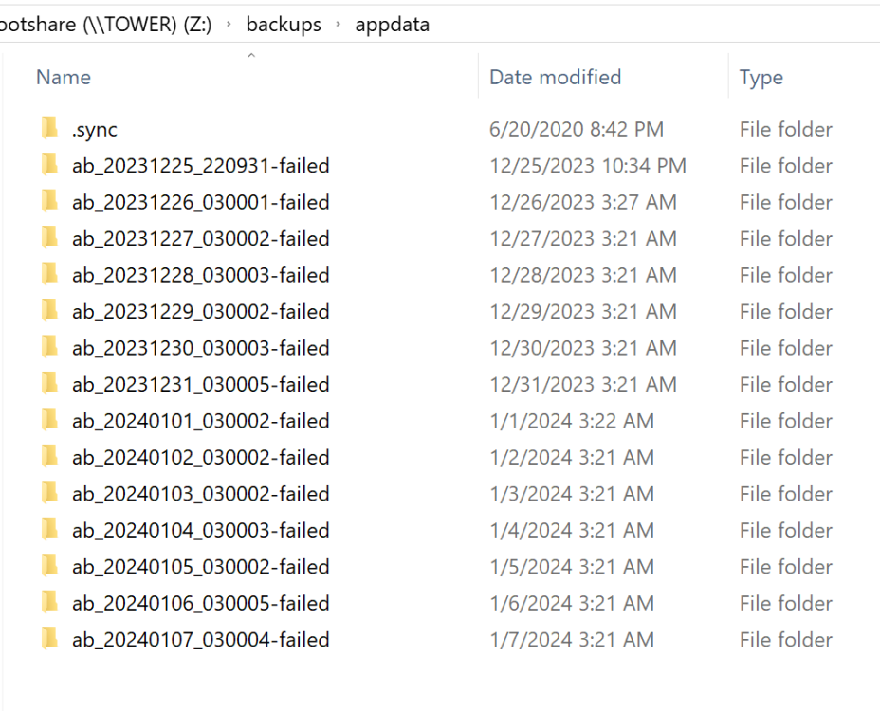
Task: Click folder icon for ab_20240101_030002-failed
Action: [x=49, y=420]
